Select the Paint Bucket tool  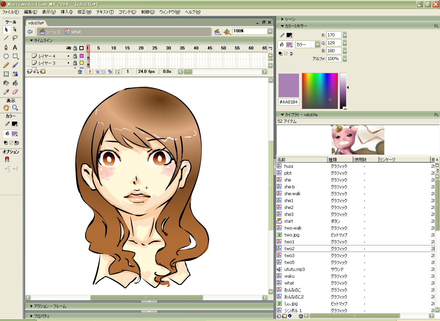click(15, 83)
